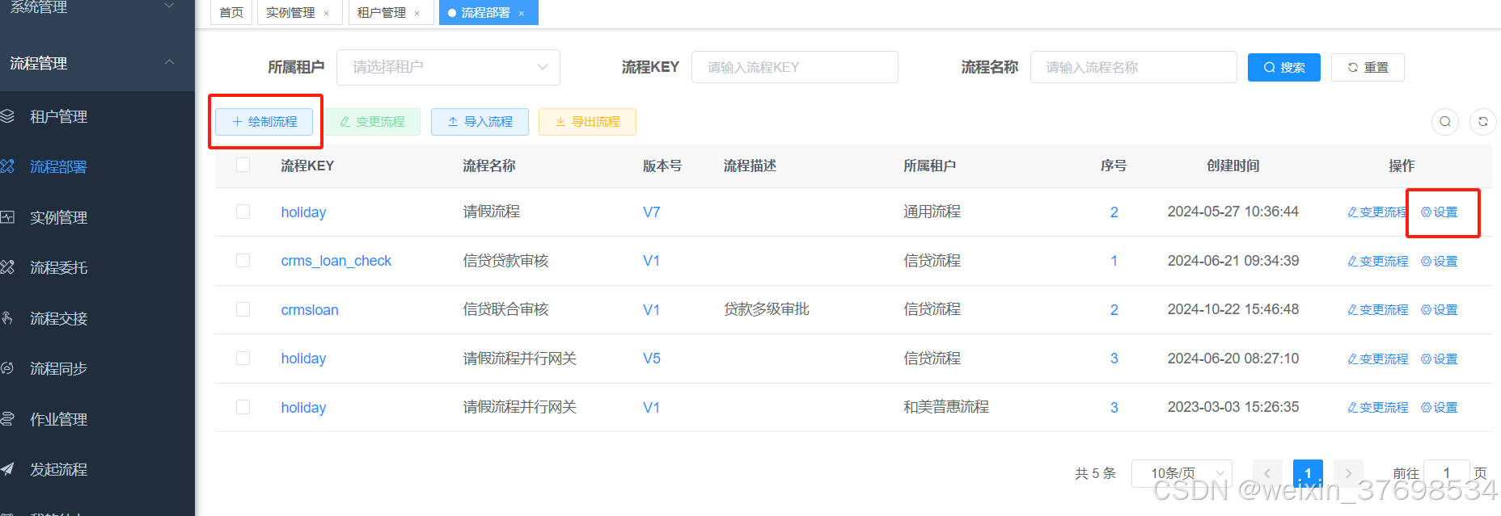Click the 租户管理 sidebar icon

[x=7, y=116]
